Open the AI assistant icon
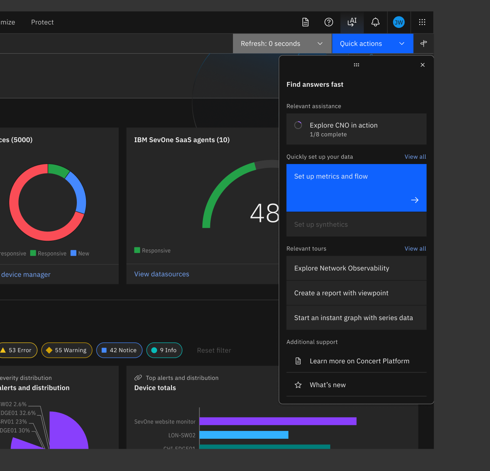Screen dimensions: 490x471 [x=352, y=22]
